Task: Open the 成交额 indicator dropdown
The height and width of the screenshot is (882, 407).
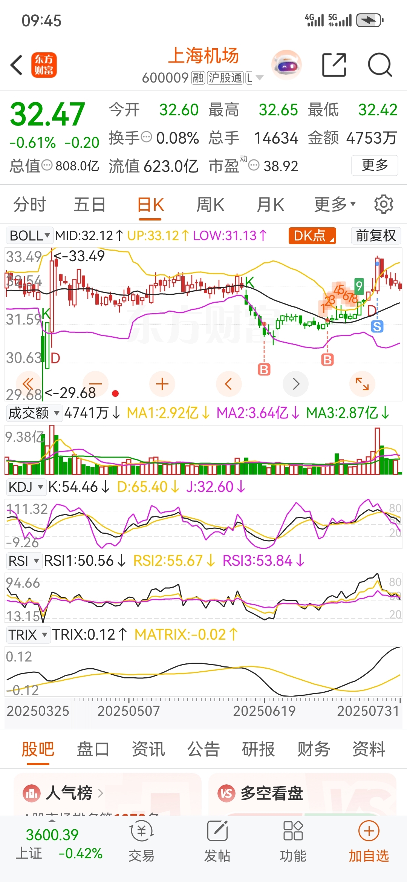Action: pos(34,413)
